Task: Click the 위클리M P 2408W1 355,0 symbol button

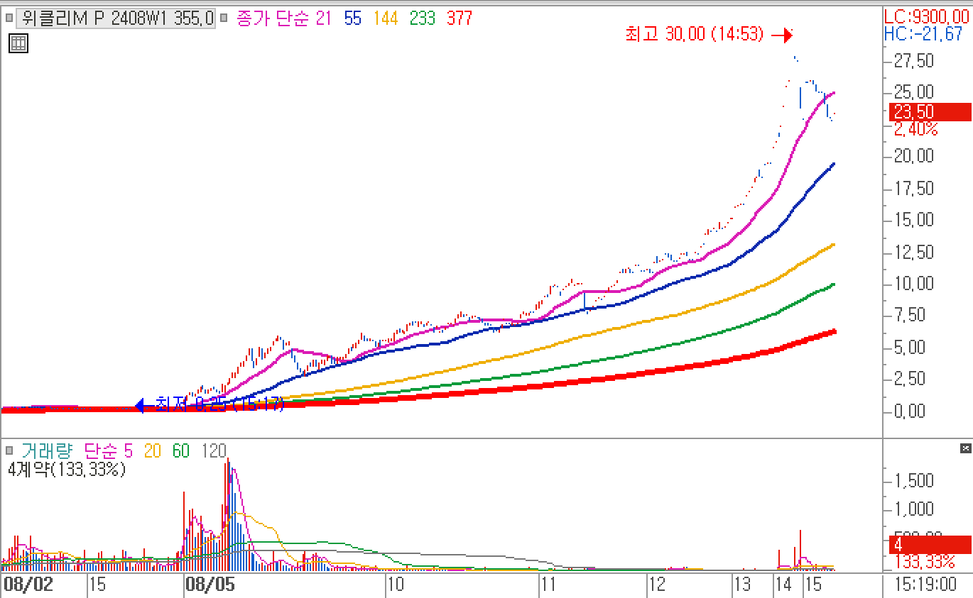Action: (x=115, y=18)
